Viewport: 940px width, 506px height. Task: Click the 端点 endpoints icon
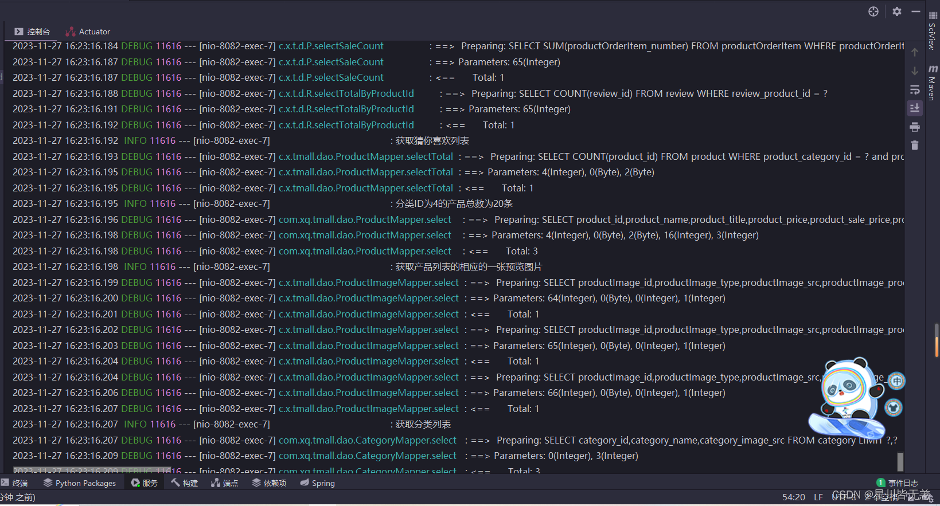tap(216, 483)
